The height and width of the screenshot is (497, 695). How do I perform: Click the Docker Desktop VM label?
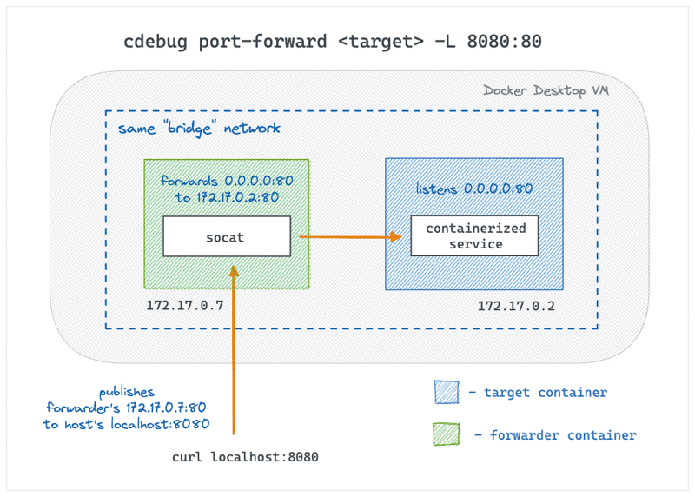pos(546,91)
